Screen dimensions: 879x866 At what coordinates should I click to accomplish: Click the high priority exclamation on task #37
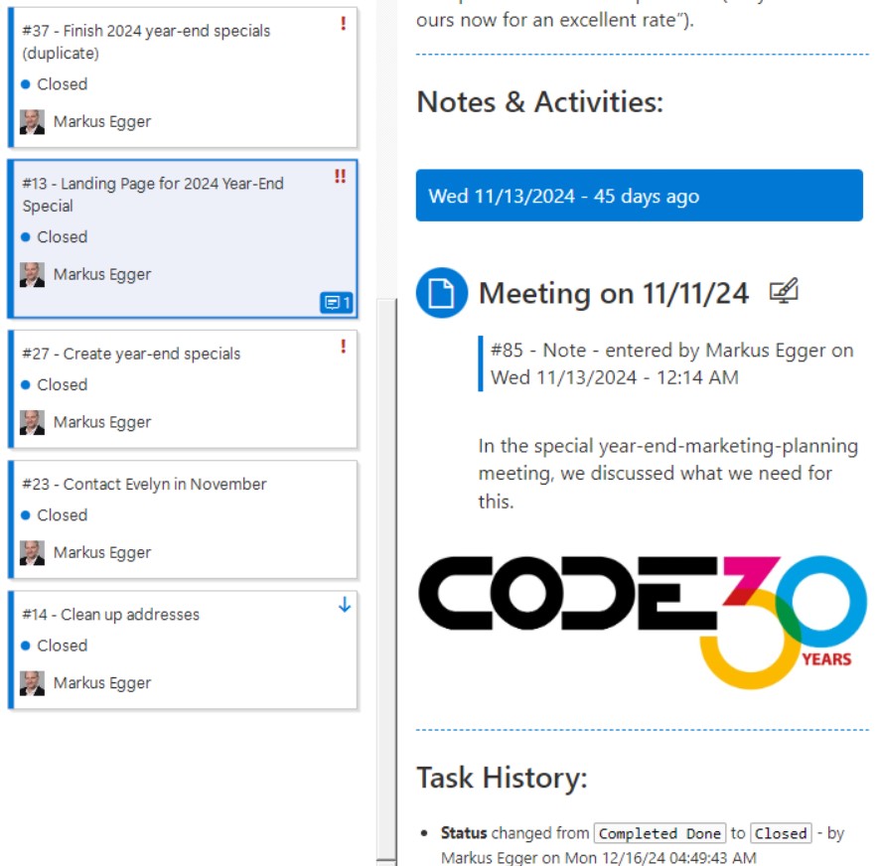(x=343, y=24)
